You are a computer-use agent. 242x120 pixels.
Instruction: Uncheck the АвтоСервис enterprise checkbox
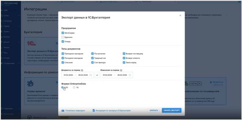(x=63, y=33)
